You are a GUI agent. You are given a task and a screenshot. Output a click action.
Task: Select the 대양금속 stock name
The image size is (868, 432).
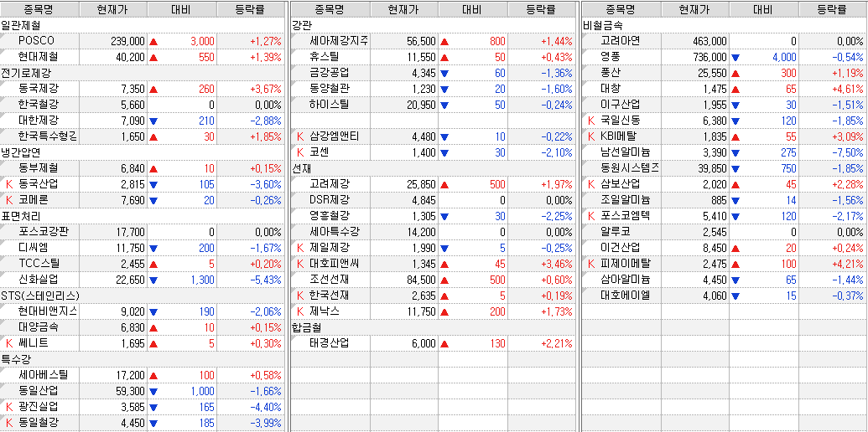(38, 327)
